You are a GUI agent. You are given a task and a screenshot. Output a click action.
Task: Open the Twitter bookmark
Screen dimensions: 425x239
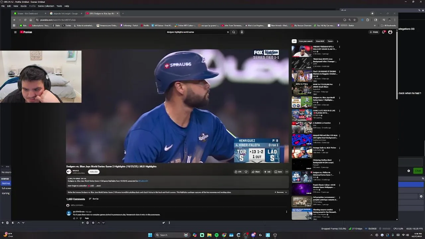point(67,26)
